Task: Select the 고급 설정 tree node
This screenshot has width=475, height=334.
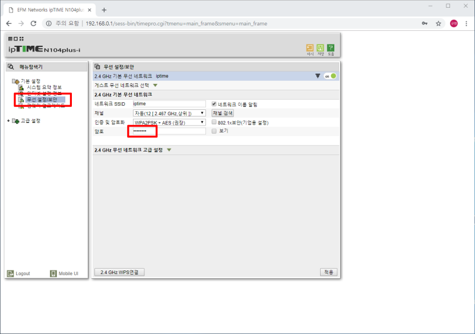Action: [30, 121]
